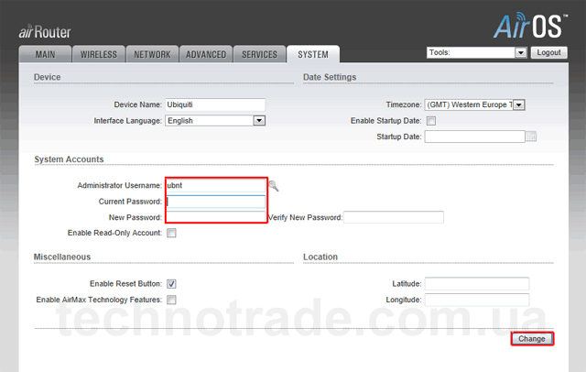Open the Startup Date calendar picker icon
This screenshot has height=372, width=586.
point(530,137)
